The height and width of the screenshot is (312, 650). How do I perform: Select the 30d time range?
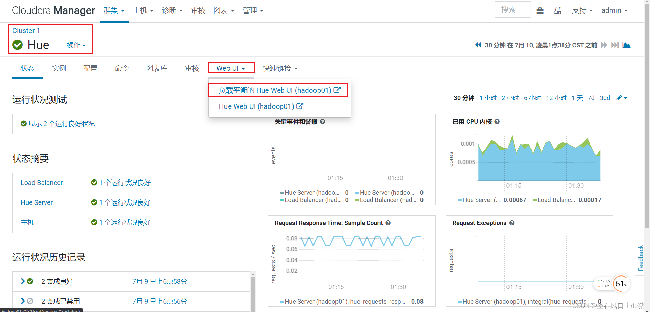point(605,98)
